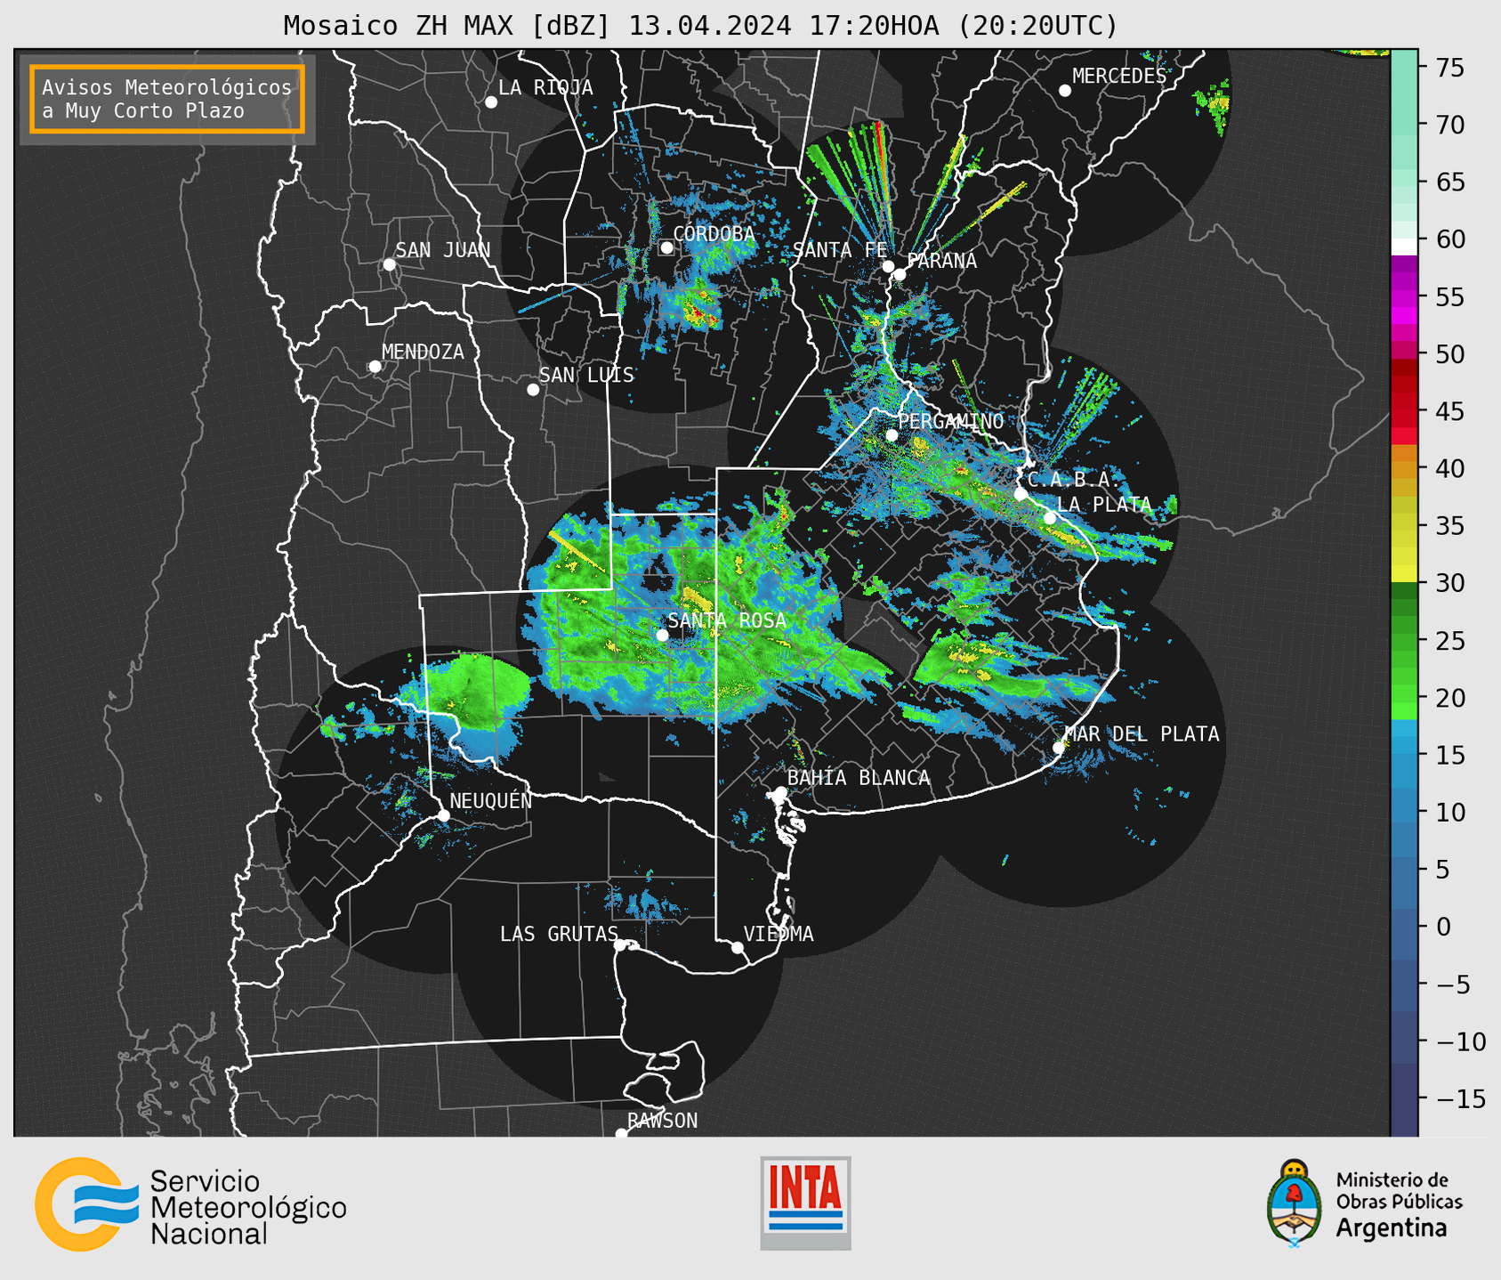Screen dimensions: 1501x1280
Task: Click the LA RIOJA city marker dot
Action: pyautogui.click(x=491, y=102)
